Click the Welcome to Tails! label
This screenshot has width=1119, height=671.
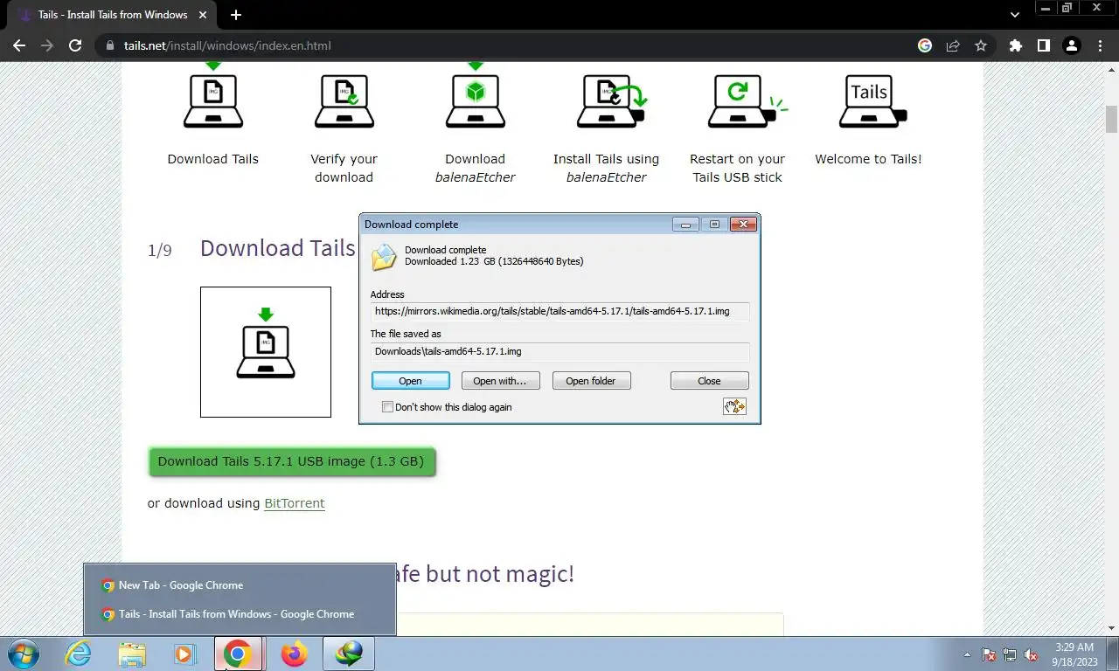[x=868, y=159]
